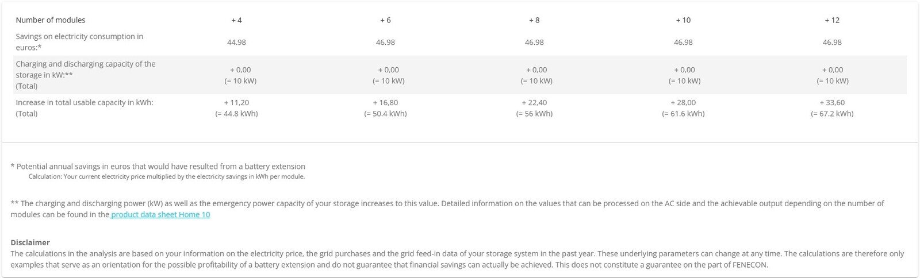920x278 pixels.
Task: Select the "+ 33,60" capacity increase value
Action: (832, 103)
